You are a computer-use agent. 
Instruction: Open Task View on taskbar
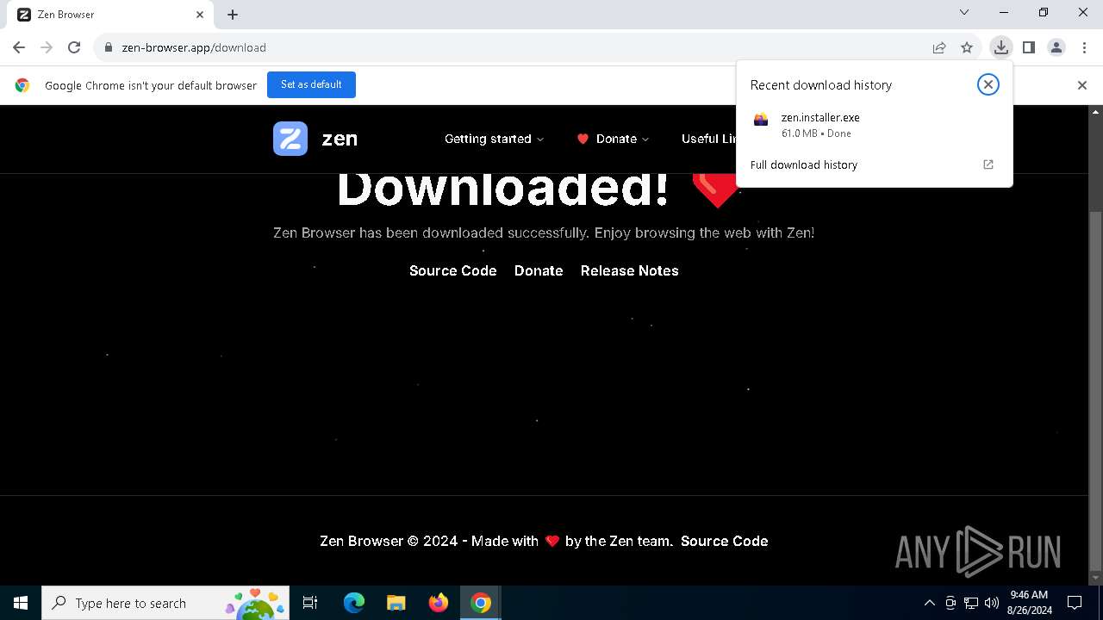(x=310, y=603)
